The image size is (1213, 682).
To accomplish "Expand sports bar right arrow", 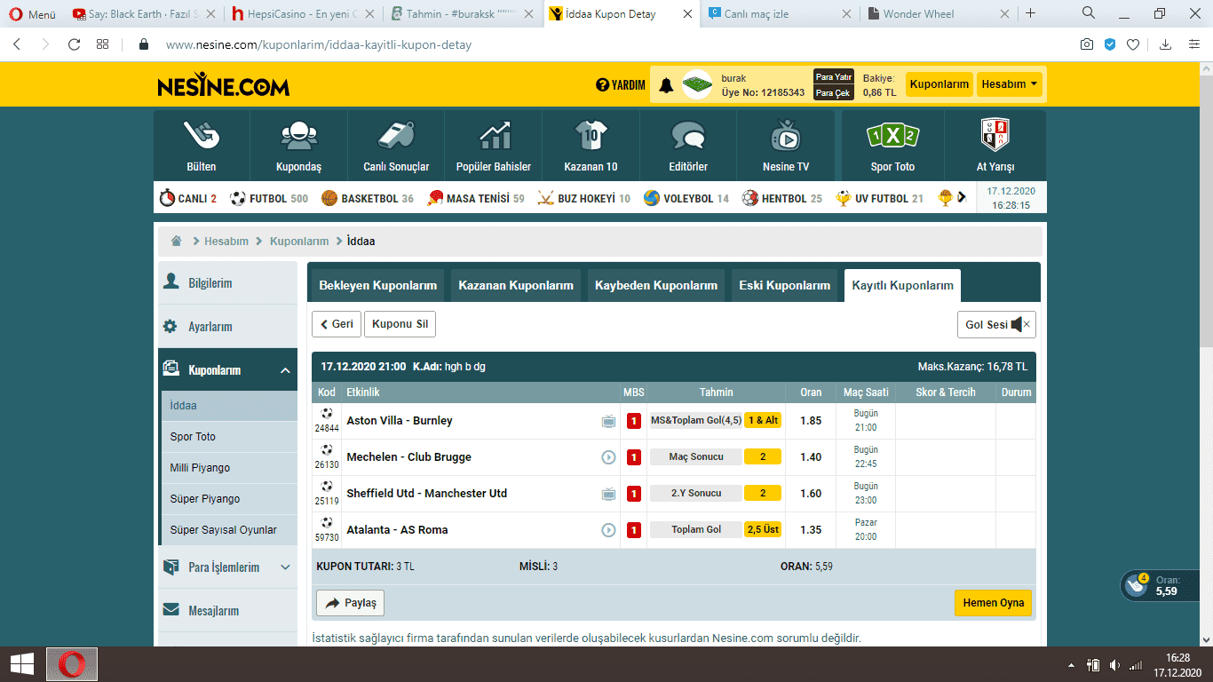I will point(961,198).
